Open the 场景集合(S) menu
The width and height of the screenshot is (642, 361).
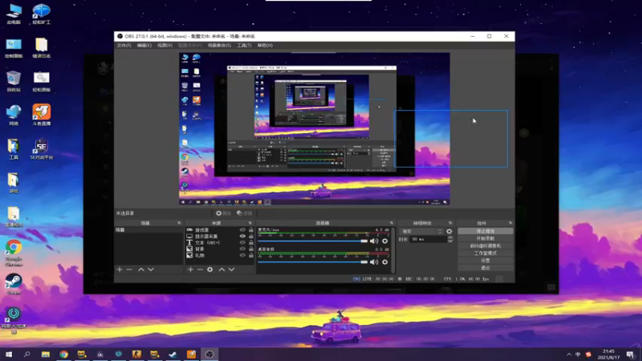click(x=219, y=46)
